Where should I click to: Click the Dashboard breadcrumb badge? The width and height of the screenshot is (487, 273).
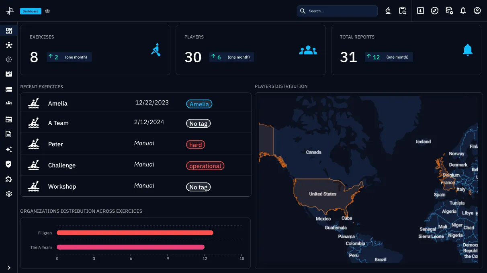[31, 11]
